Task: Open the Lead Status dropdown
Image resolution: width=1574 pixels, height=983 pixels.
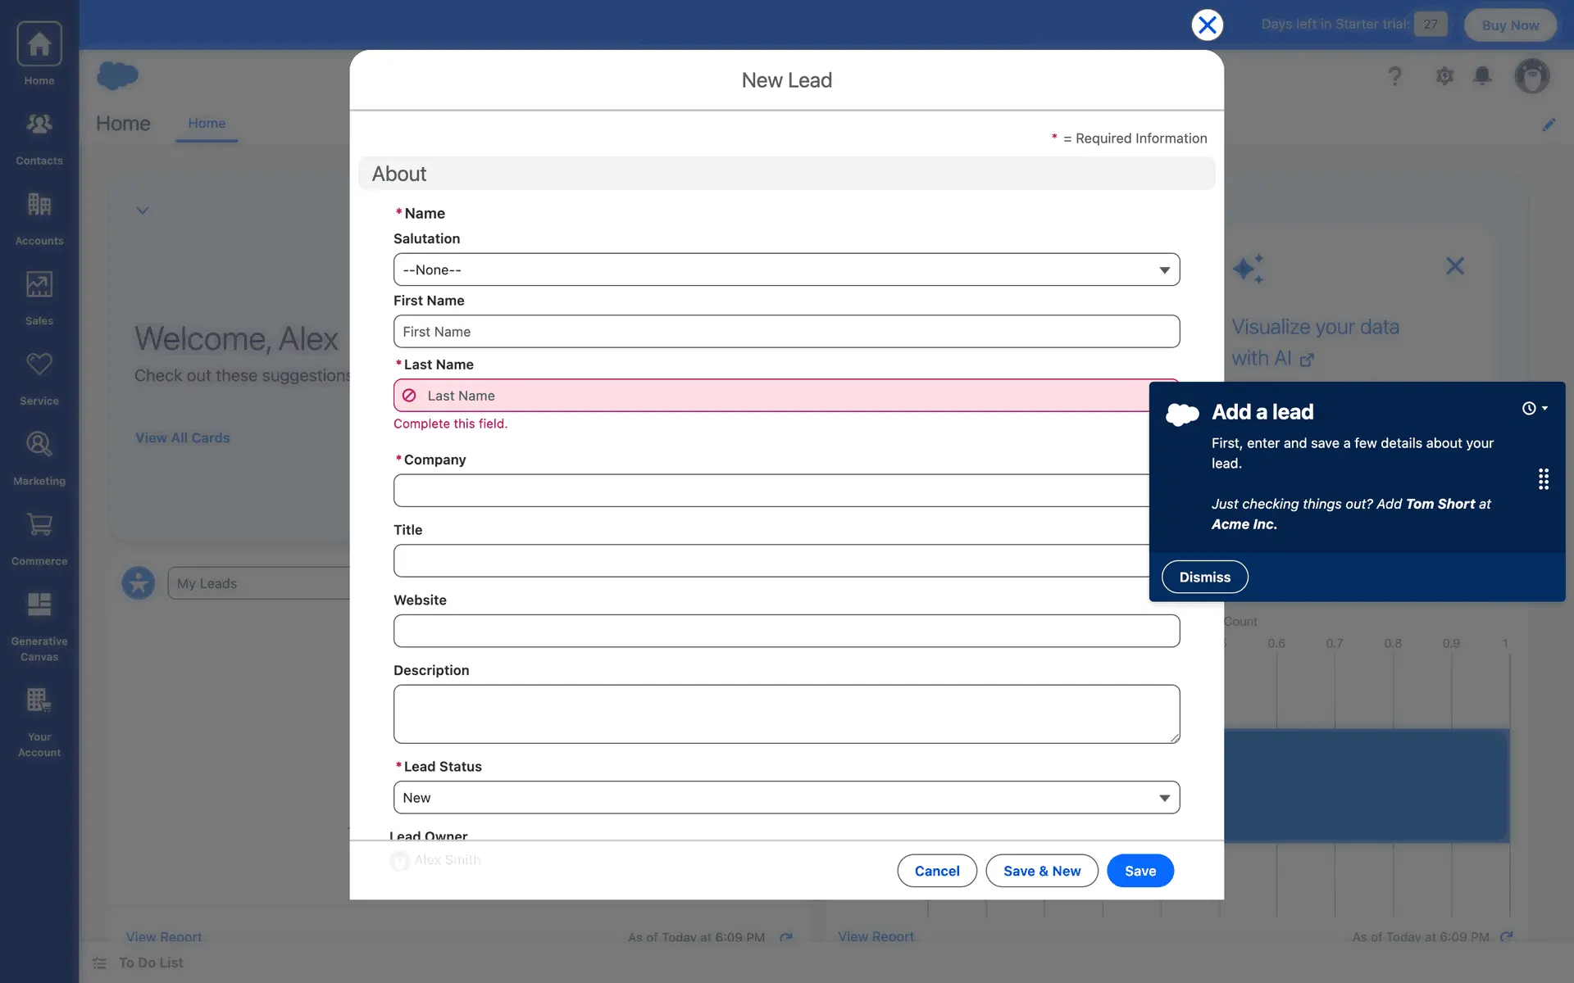Action: point(785,797)
